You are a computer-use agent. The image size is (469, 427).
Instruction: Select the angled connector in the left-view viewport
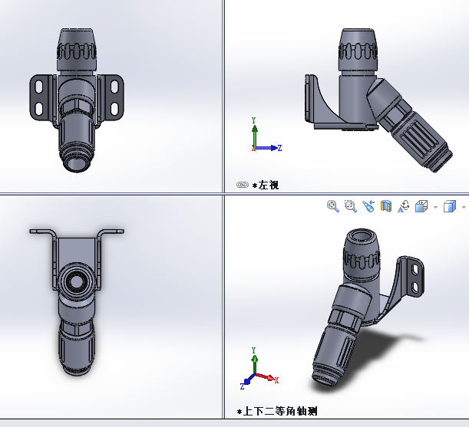tap(409, 126)
